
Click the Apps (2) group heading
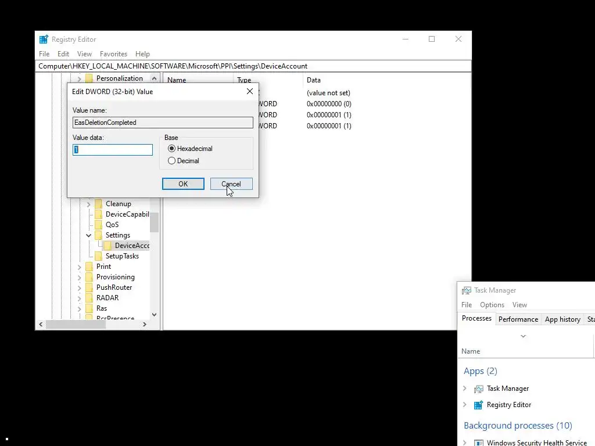coord(480,371)
